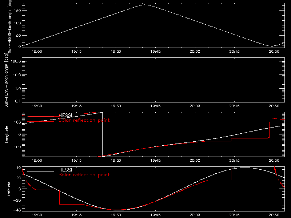Select Solar reflection point legend in Latitude plot
This screenshot has height=218, width=291.
[84, 175]
